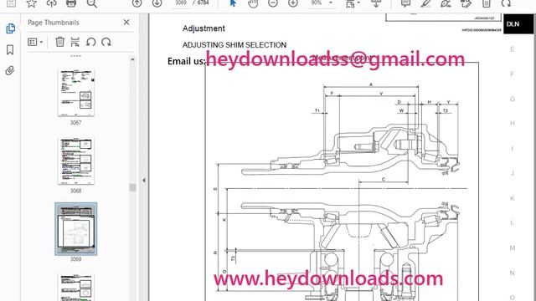
Task: Click the page-break icon beside the panel's trash icon
Action: pos(75,42)
